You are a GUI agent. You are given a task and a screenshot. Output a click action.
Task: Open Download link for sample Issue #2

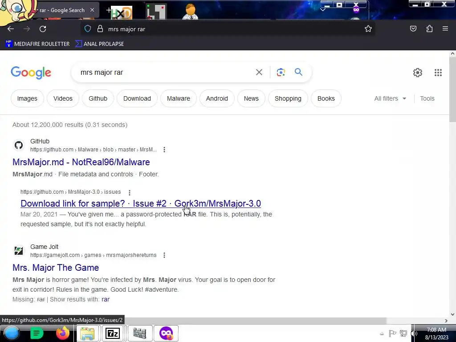[141, 204]
